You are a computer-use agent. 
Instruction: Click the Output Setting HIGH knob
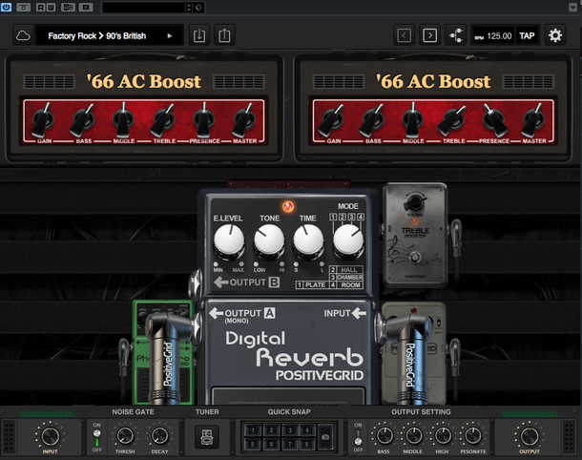tap(443, 435)
